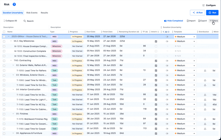The width and height of the screenshot is (221, 140).
Task: Click the blue Run button
Action: (212, 12)
